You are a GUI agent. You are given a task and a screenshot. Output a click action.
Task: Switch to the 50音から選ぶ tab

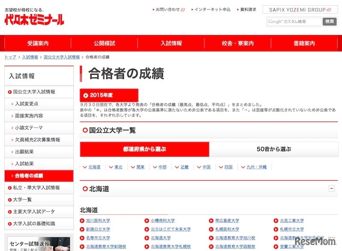point(275,149)
